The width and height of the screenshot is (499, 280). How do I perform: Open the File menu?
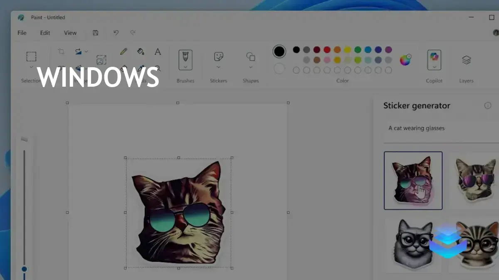pos(22,33)
